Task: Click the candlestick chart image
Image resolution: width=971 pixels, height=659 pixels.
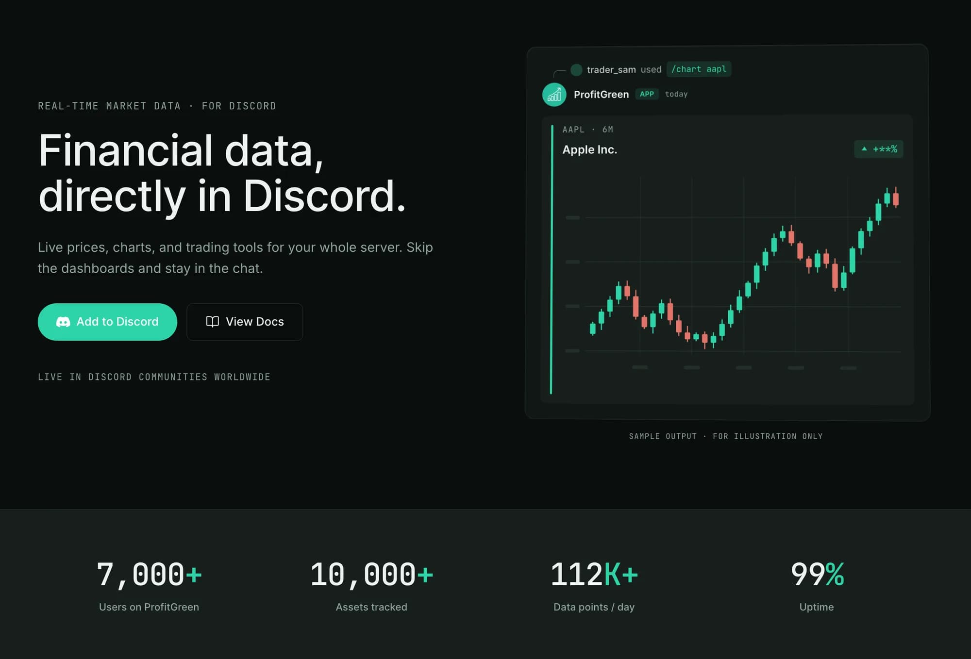Action: (733, 273)
